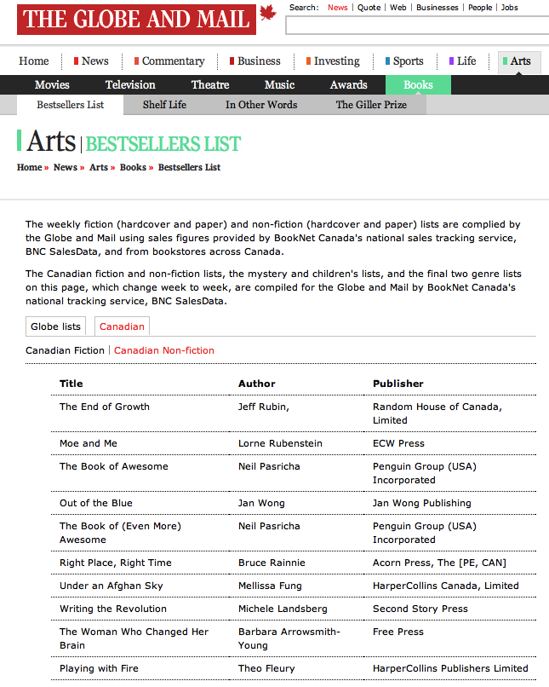Select 'The Woman Who Changed Her Brain' title
This screenshot has height=687, width=549.
pyautogui.click(x=134, y=638)
